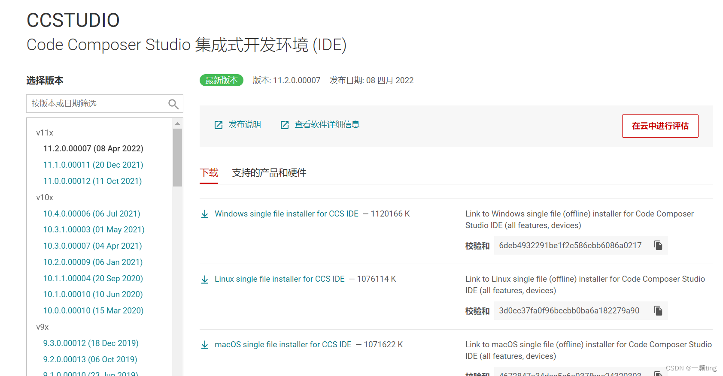Select version 10.3.1.00003 (01 May 2021)
Image resolution: width=723 pixels, height=376 pixels.
point(94,229)
